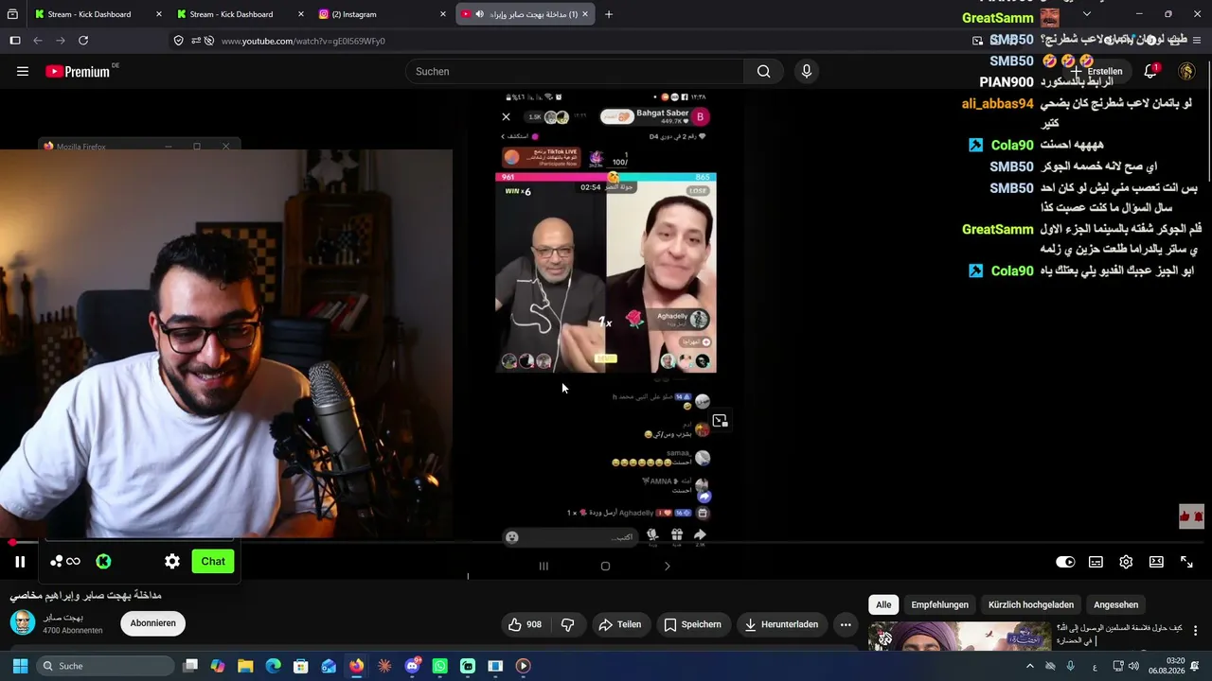Viewport: 1212px width, 681px height.
Task: Enter fullscreen in the YouTube player
Action: tap(1186, 562)
